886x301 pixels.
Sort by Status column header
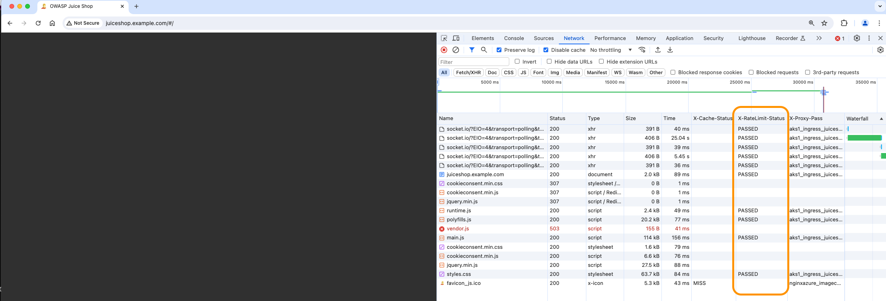click(x=566, y=118)
